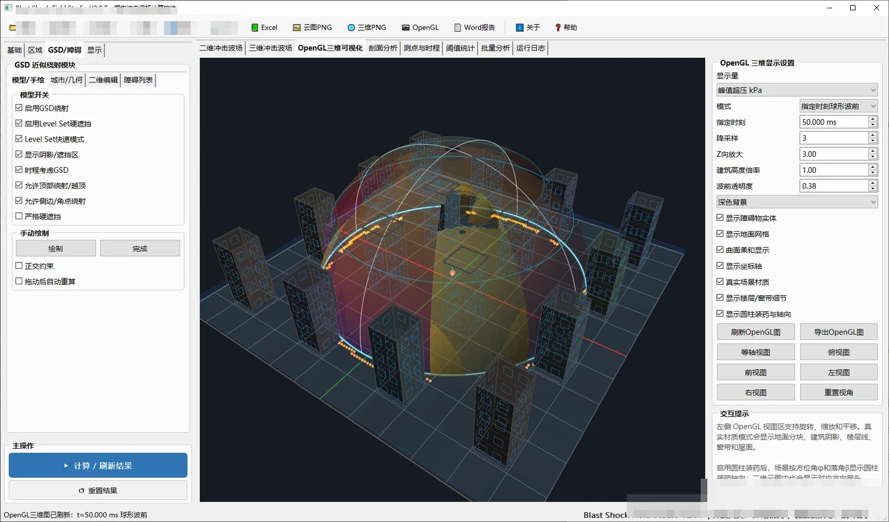This screenshot has height=522, width=889.
Task: Switch to 俯视图 top view
Action: click(839, 352)
